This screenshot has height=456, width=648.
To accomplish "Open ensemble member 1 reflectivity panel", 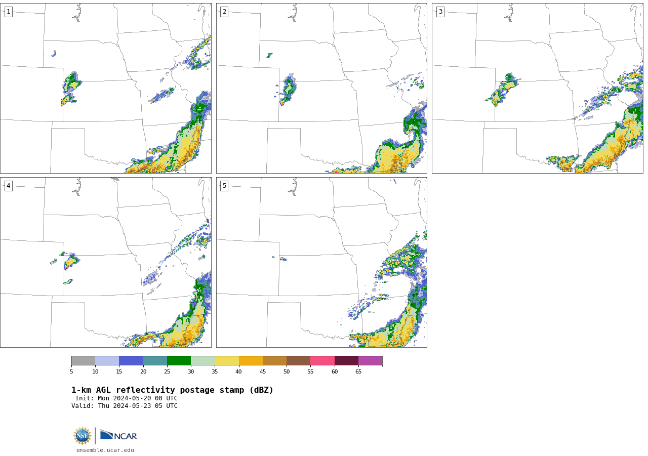I will 105,88.
